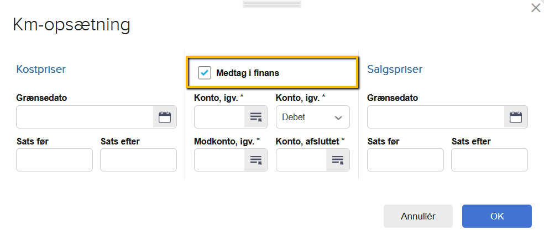Uncheck the Medtag i finans checkbox
This screenshot has height=236, width=544.
click(205, 73)
